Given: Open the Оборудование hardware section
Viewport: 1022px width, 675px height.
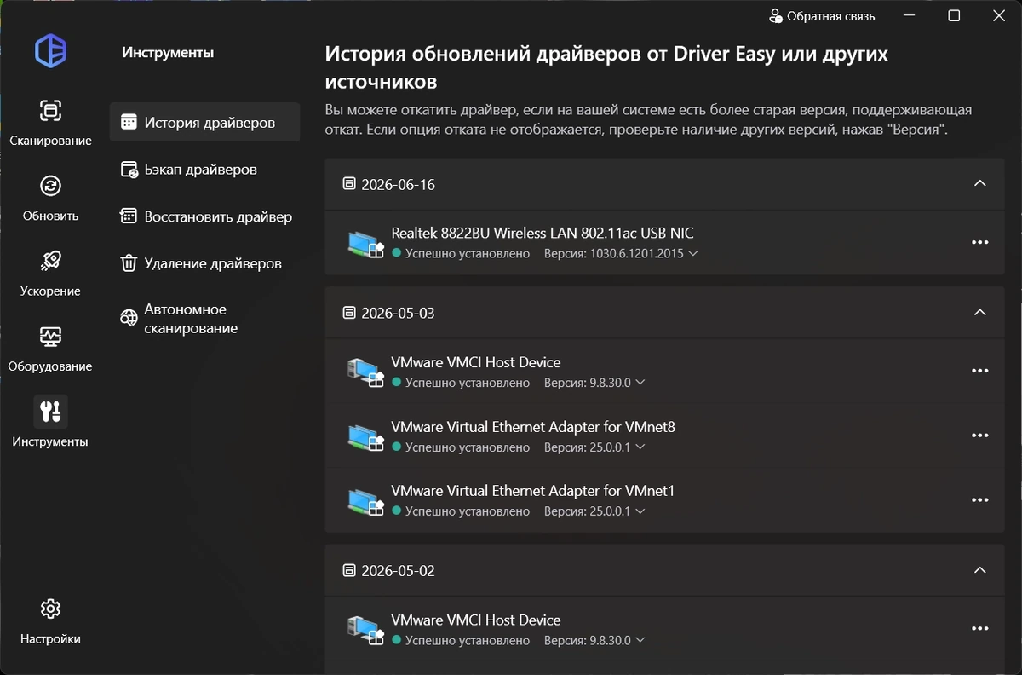Looking at the screenshot, I should click(x=50, y=349).
